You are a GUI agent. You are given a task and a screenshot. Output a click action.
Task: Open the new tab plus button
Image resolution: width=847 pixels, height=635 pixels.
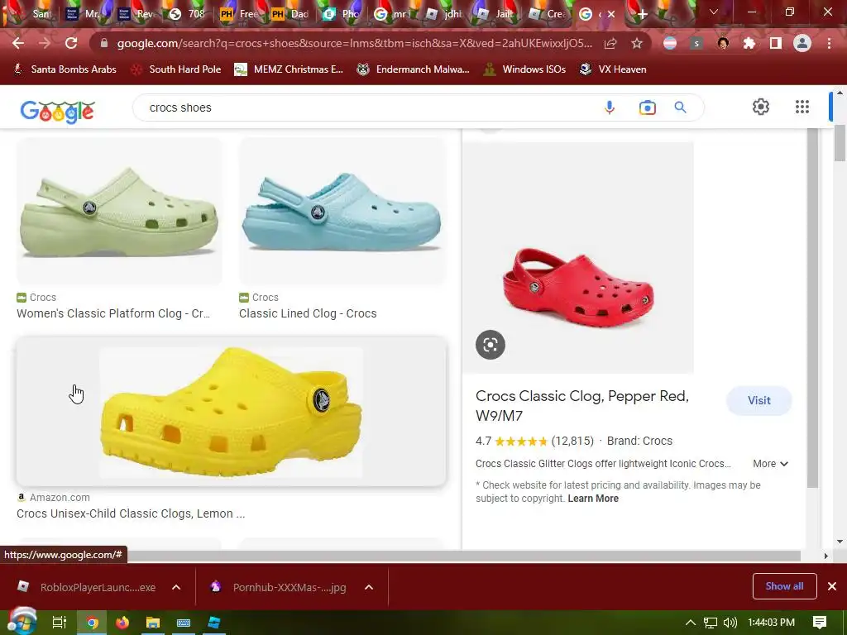point(642,14)
